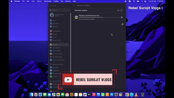Open the Bookmarks menu

click(48, 1)
